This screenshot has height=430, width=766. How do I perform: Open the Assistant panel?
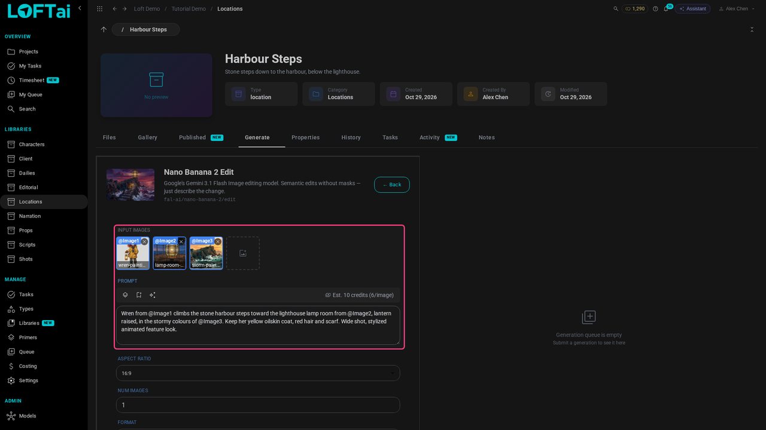[692, 9]
